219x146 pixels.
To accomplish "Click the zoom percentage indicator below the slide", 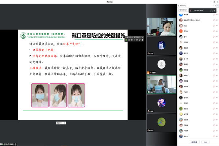I will [61, 123].
